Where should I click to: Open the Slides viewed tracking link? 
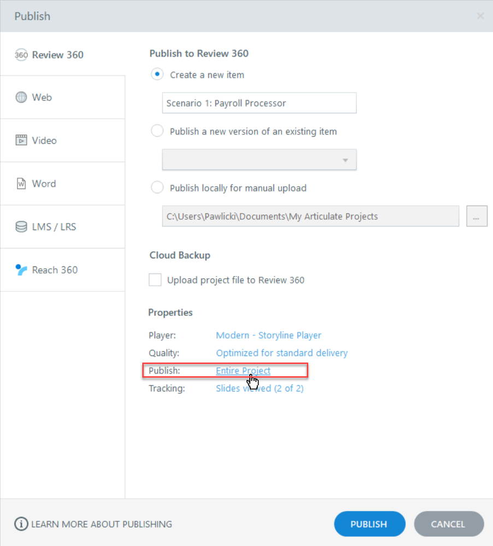click(260, 388)
